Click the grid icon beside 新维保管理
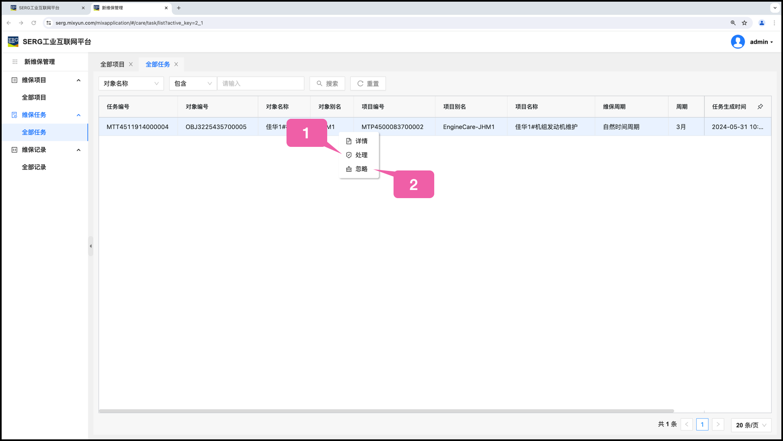Viewport: 783px width, 441px height. (x=15, y=62)
